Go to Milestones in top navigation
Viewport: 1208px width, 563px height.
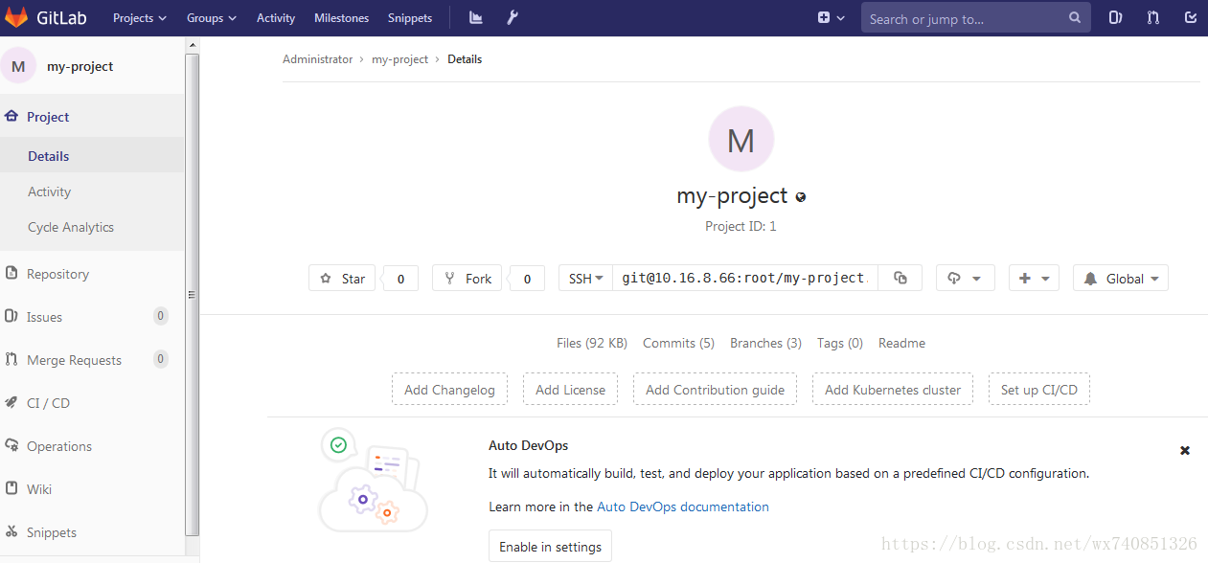341,18
